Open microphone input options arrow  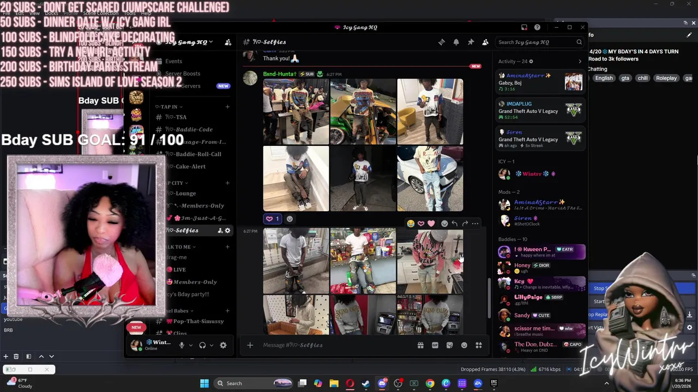click(x=190, y=345)
